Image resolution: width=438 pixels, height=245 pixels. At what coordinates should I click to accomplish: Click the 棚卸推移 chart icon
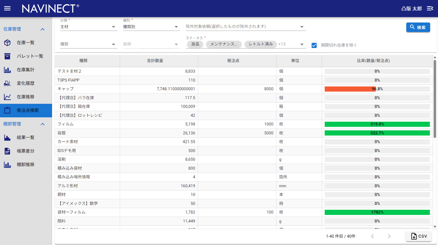[x=8, y=164]
